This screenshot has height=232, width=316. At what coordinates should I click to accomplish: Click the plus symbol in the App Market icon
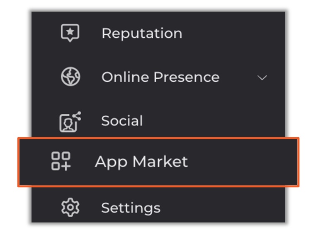66,166
